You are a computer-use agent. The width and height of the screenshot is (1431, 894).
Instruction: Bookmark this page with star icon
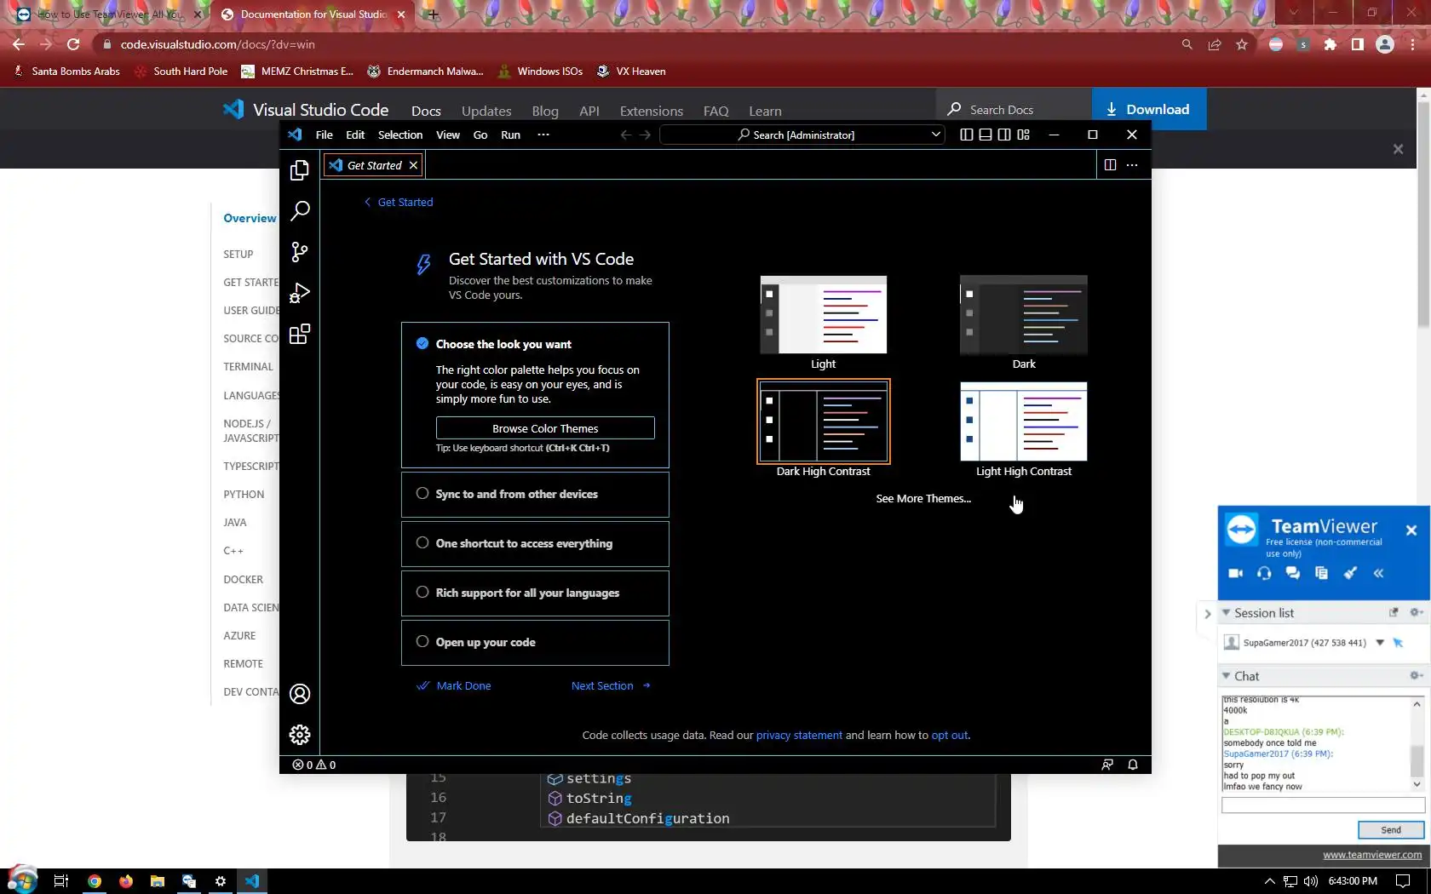(1242, 44)
